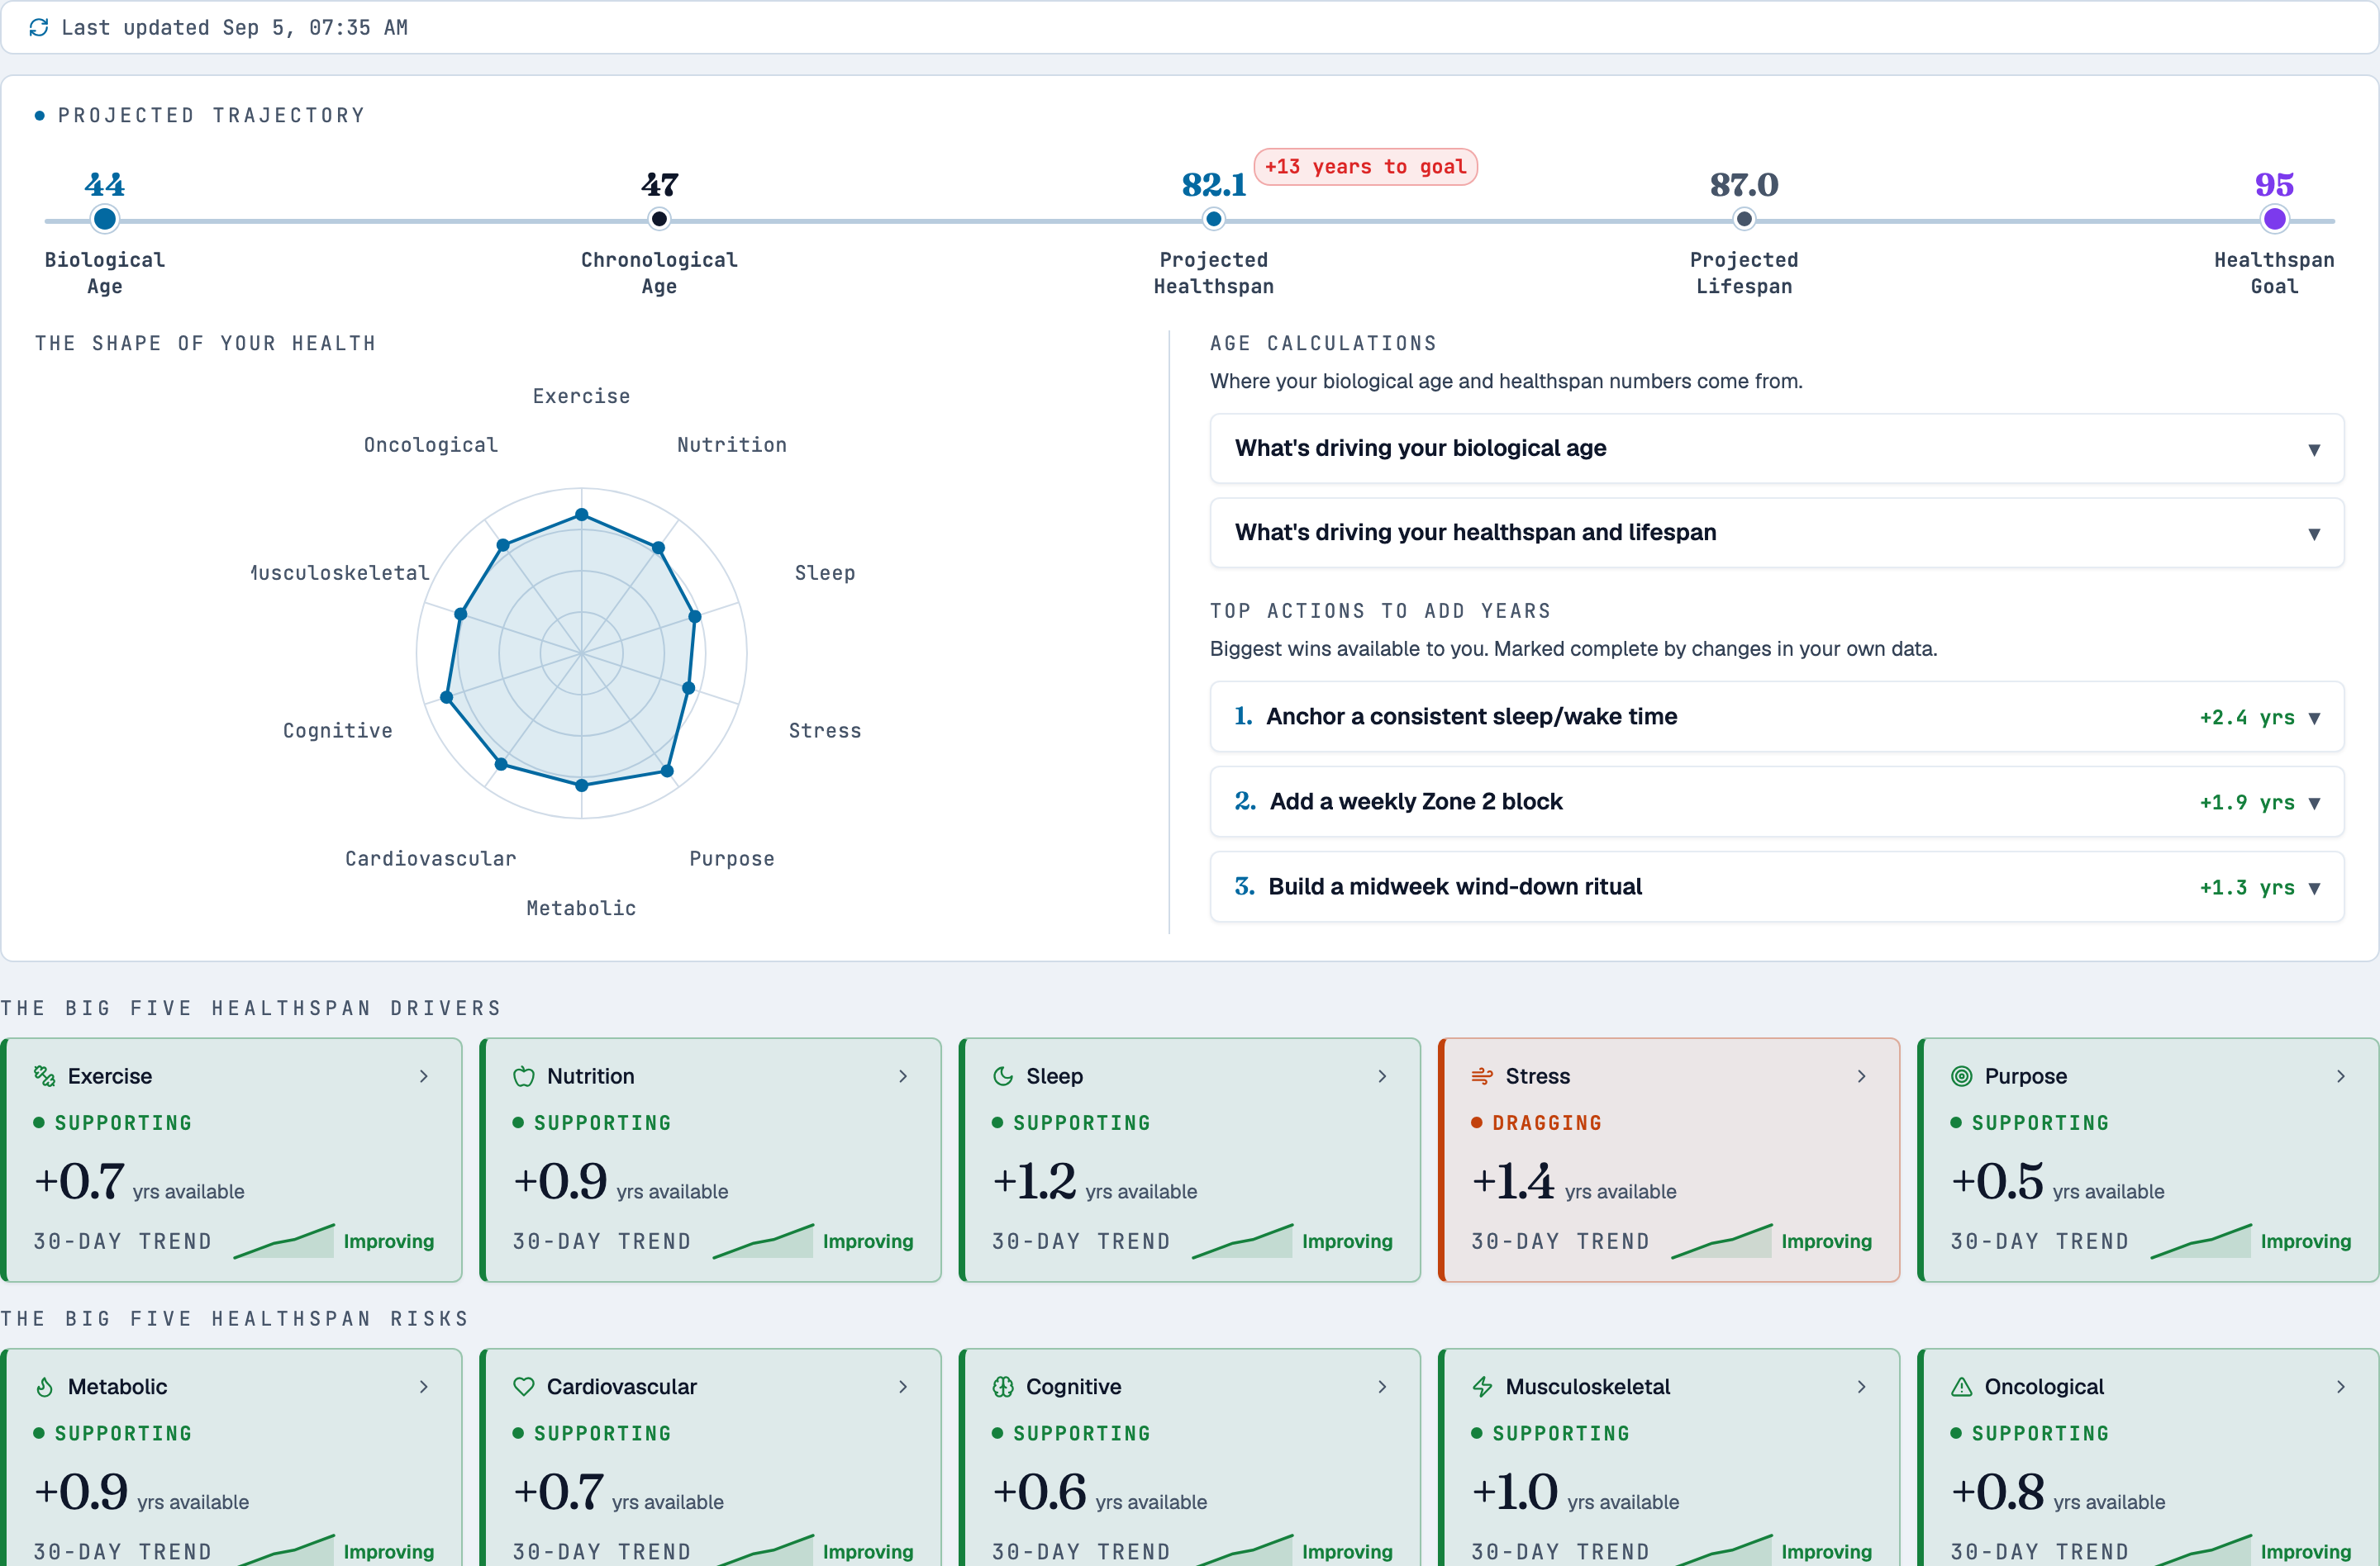Click the Sleep label on radar chart
This screenshot has height=1566, width=2380.
(x=824, y=572)
